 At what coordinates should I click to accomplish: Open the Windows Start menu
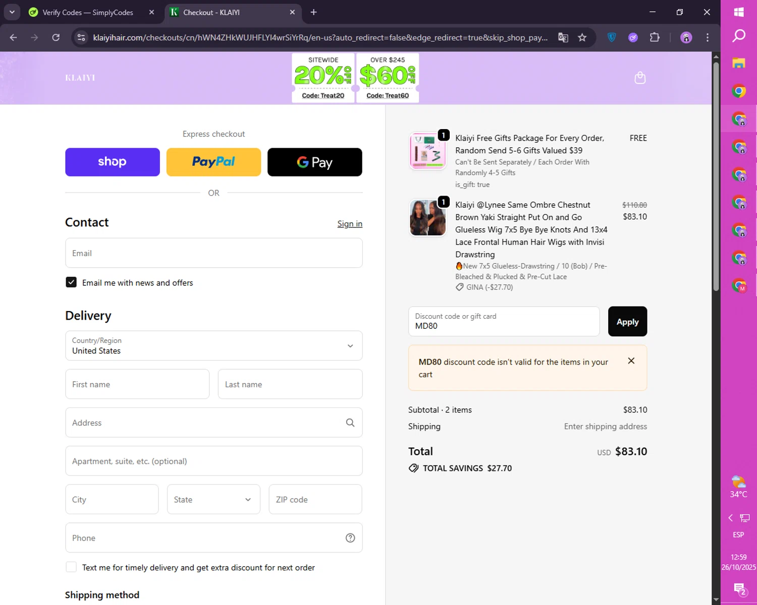point(739,12)
